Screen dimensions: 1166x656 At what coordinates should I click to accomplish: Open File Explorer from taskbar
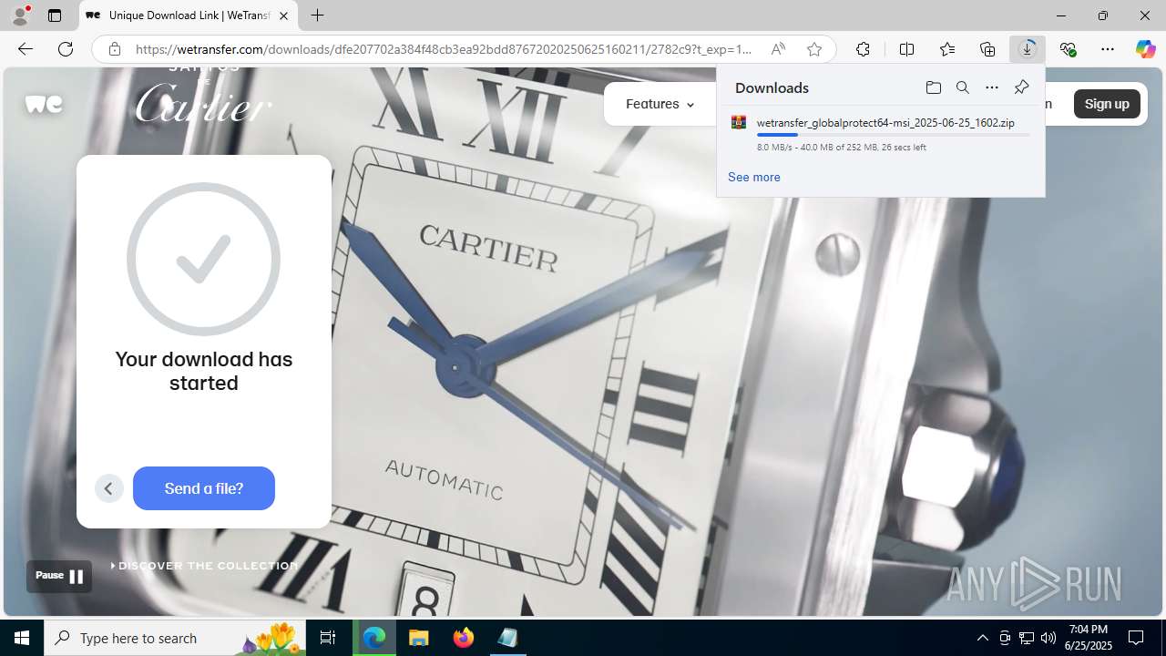click(x=419, y=638)
